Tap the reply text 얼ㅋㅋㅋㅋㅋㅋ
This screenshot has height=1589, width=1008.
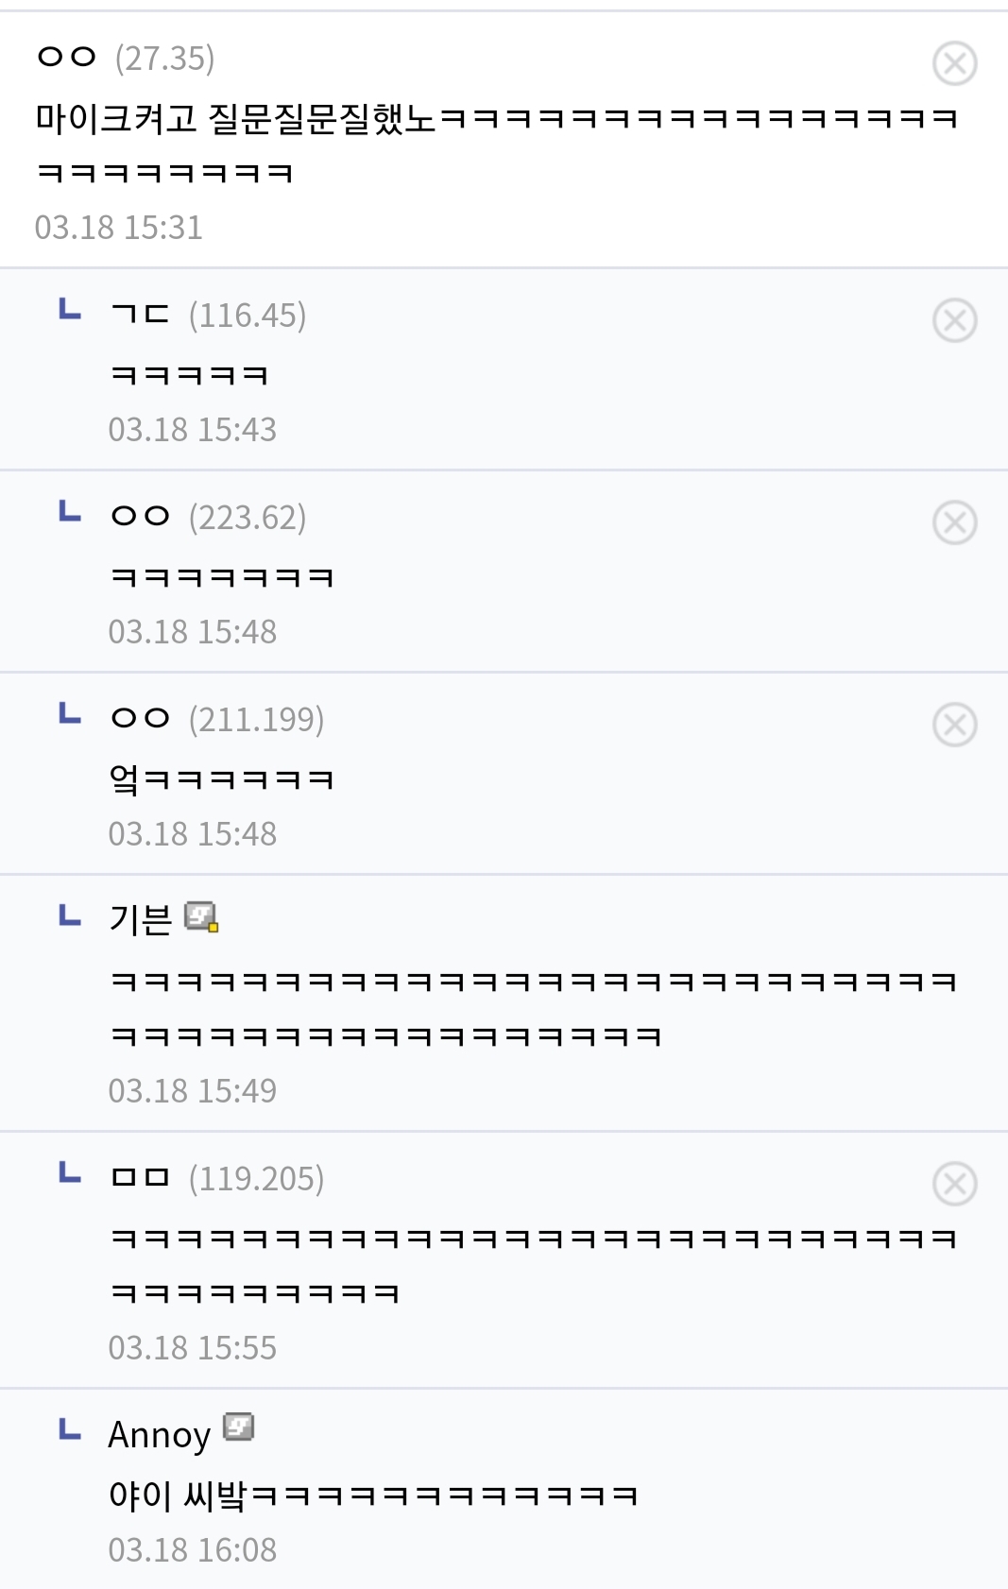pos(222,779)
